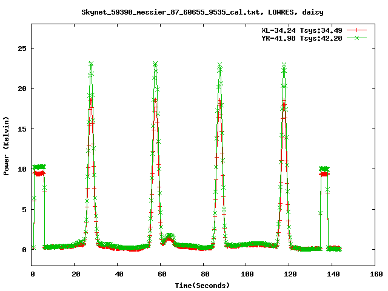Viewport: 388px width, 291px height.
Task: Click the green line sample in legend
Action: point(356,38)
